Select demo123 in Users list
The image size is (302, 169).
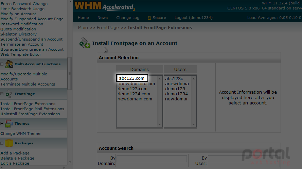(175, 89)
